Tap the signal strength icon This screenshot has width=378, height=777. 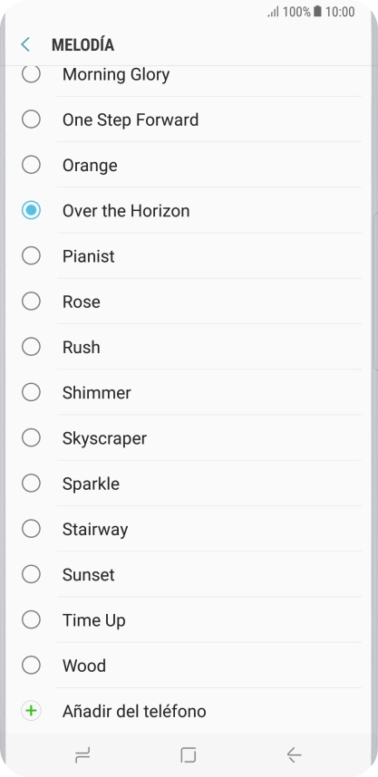point(274,12)
